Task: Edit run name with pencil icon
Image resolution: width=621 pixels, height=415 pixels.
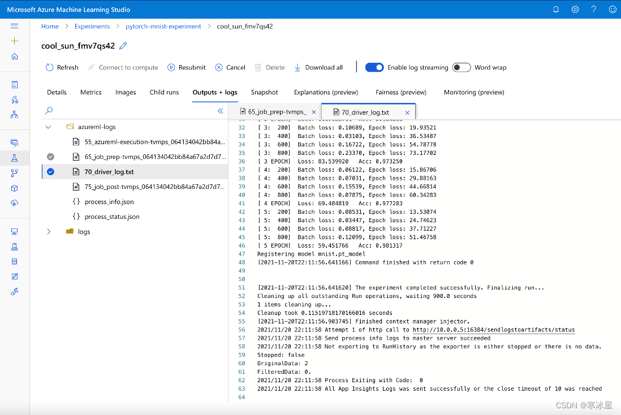Action: click(123, 46)
